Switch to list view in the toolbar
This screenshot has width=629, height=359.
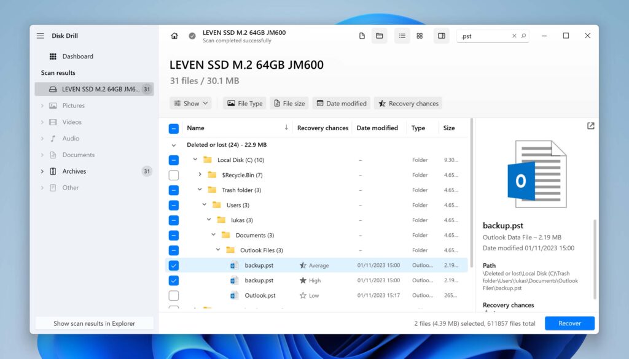(402, 36)
